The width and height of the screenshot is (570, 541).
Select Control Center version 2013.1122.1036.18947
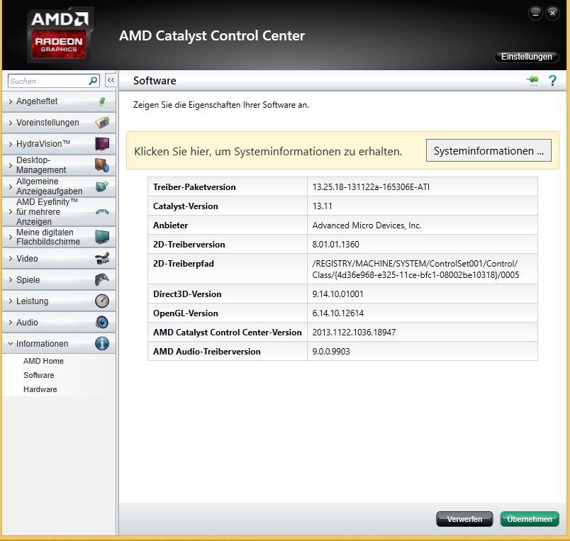click(354, 333)
